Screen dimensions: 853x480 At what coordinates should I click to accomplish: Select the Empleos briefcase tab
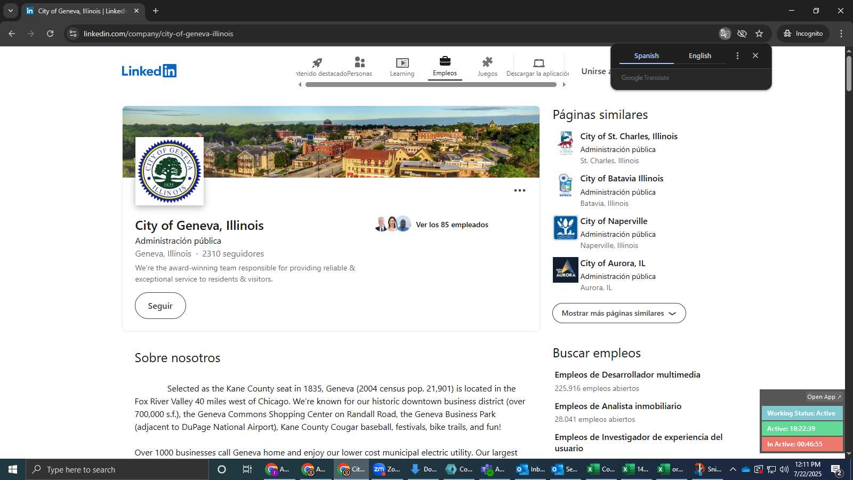[x=445, y=67]
